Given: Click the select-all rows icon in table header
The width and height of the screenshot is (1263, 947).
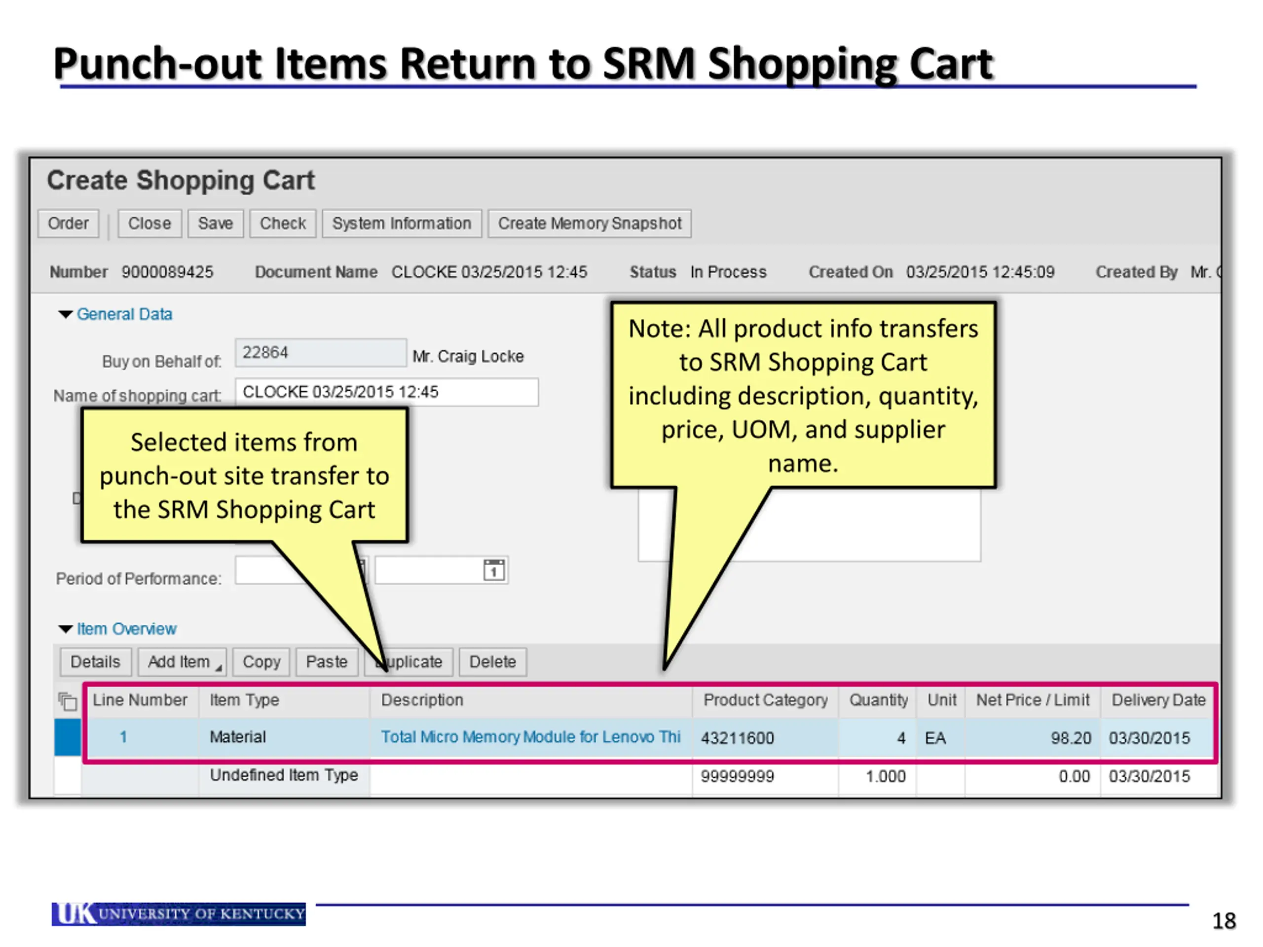Looking at the screenshot, I should tap(68, 701).
